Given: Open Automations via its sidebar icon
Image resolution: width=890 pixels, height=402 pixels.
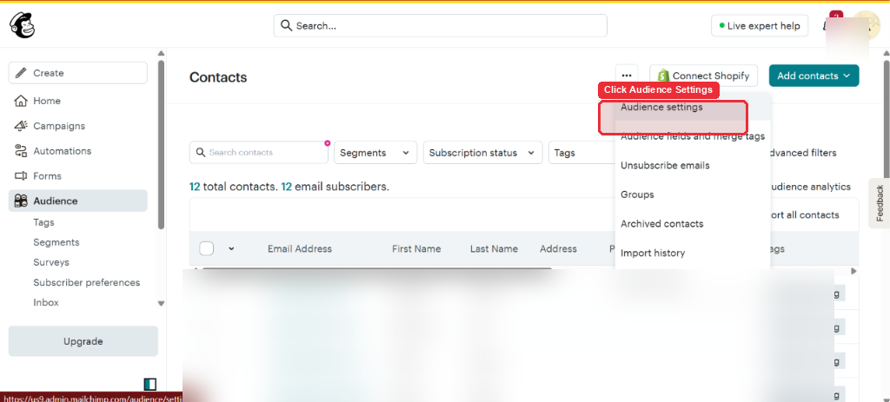Looking at the screenshot, I should [21, 151].
